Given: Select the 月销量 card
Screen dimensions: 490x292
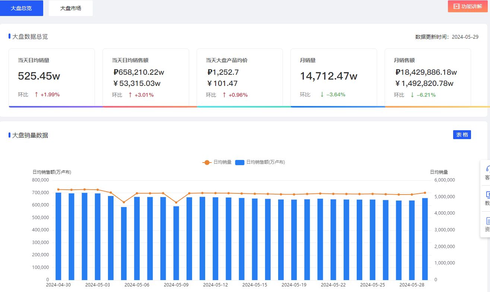Looking at the screenshot, I should tap(334, 78).
